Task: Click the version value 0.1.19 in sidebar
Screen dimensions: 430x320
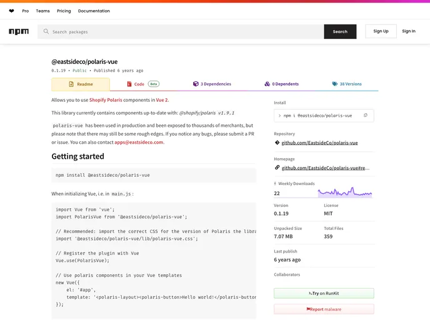Action: click(x=281, y=214)
